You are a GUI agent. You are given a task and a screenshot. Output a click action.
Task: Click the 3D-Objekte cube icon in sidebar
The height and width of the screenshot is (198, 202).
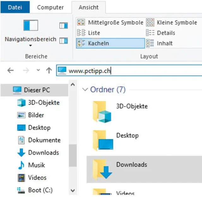[x=21, y=102]
